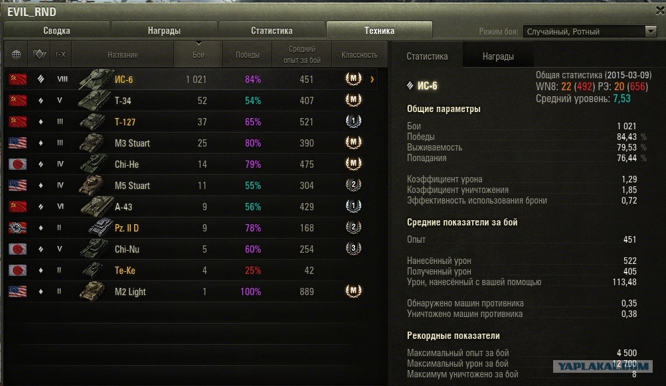The width and height of the screenshot is (666, 386).
Task: Click the M2 Light tank thumbnail
Action: click(93, 292)
